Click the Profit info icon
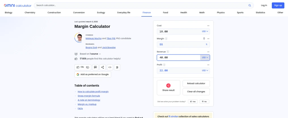The image size is (288, 118). pos(164,65)
